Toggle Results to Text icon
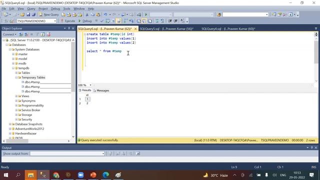This screenshot has height=180, width=320. [138, 21]
